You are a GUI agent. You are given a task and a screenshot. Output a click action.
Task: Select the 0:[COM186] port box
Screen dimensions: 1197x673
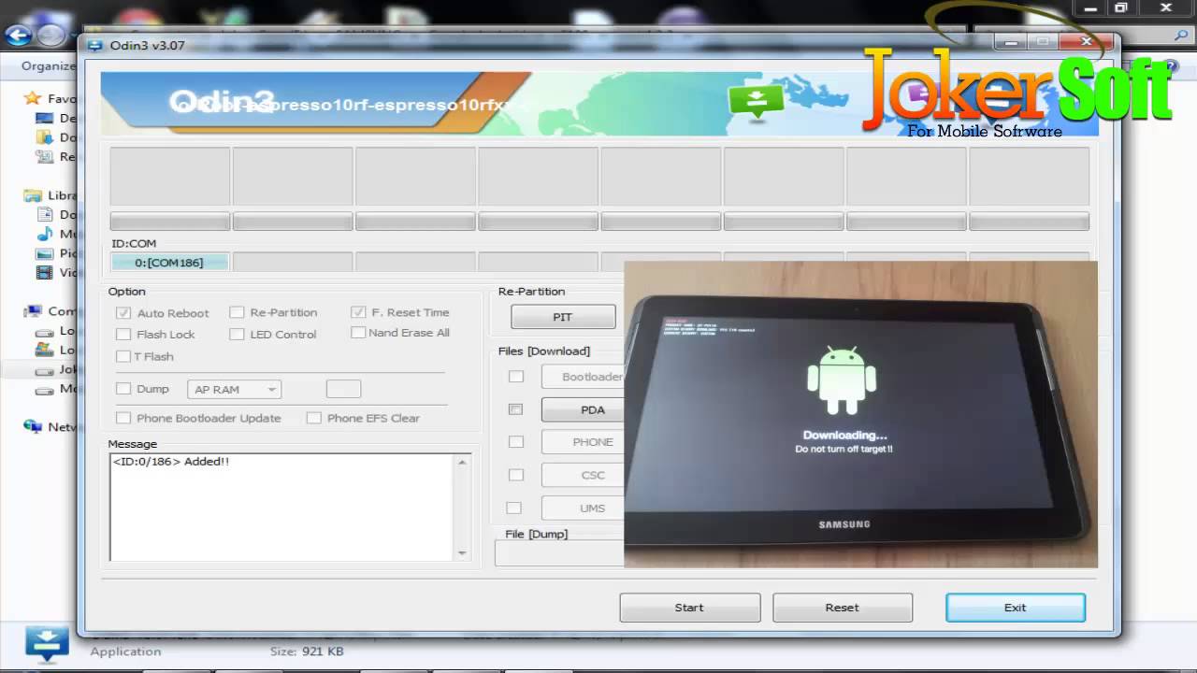[169, 263]
